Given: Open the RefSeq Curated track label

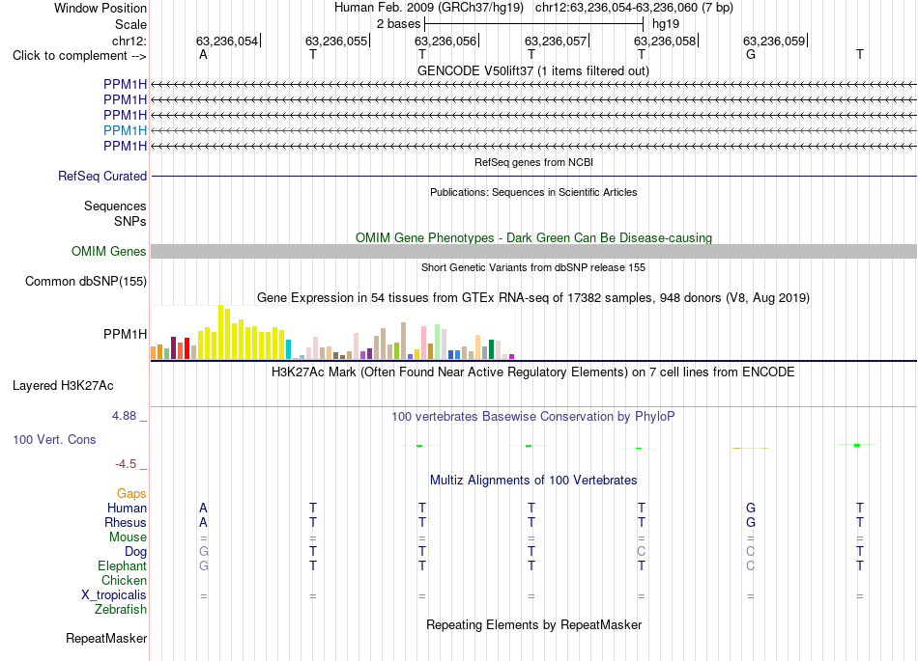Looking at the screenshot, I should (x=102, y=176).
